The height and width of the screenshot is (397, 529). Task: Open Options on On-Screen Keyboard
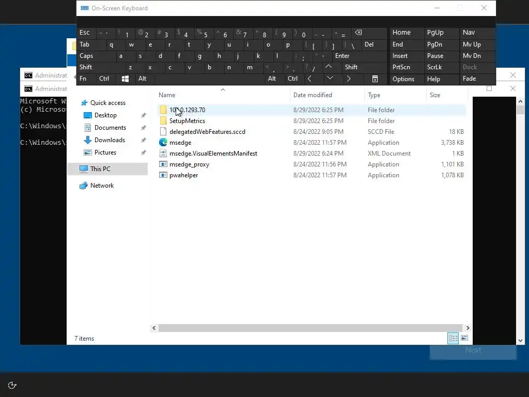tap(407, 79)
